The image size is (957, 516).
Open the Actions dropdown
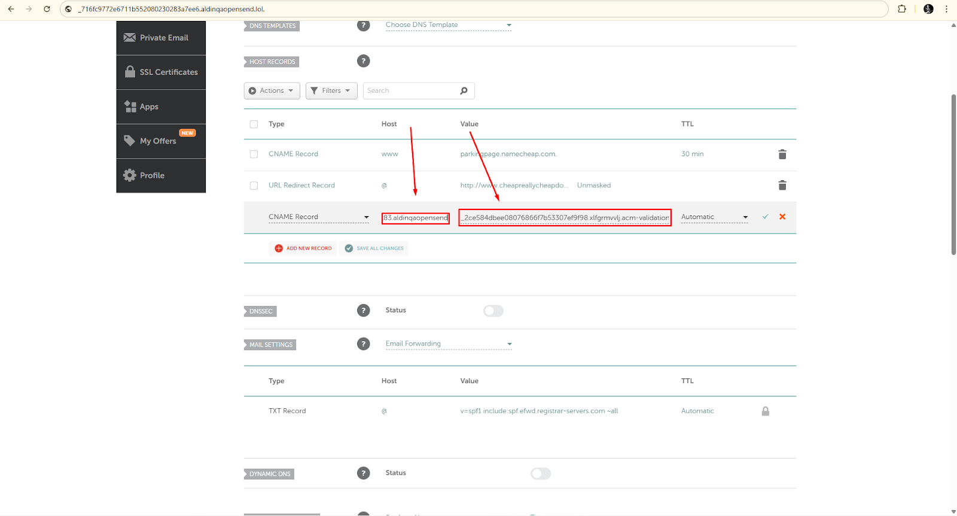(272, 91)
